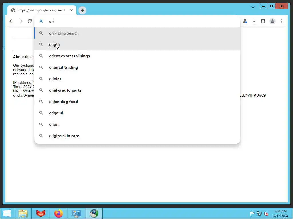Select the google.com/search tab
This screenshot has width=293, height=219.
(x=42, y=10)
